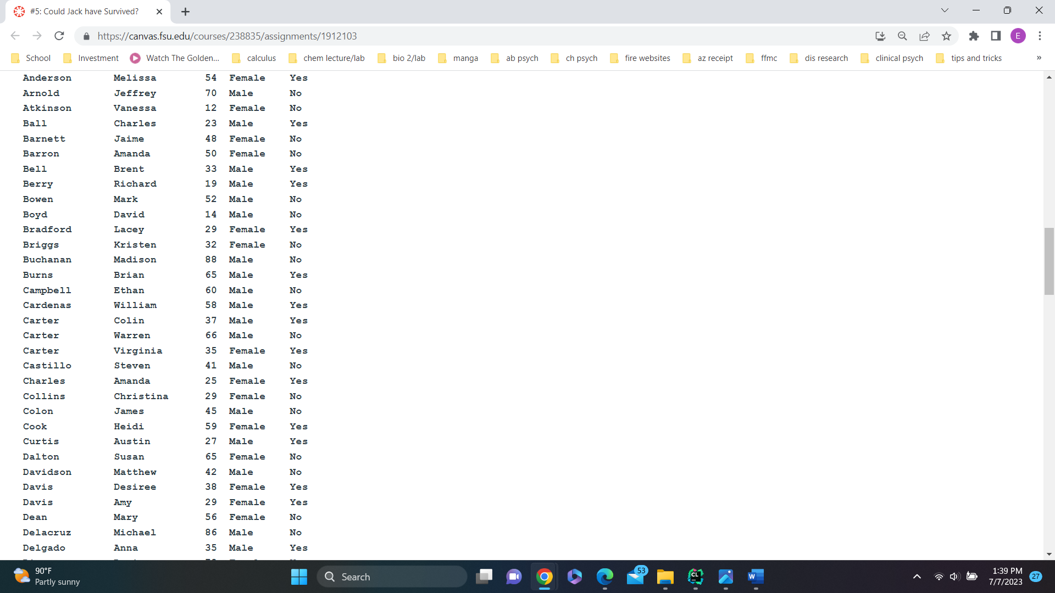Image resolution: width=1055 pixels, height=593 pixels.
Task: Open the Extensions puzzle icon
Action: (x=974, y=36)
